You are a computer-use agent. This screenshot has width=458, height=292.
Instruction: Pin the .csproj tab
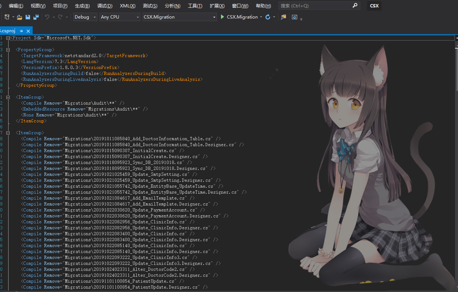(22, 31)
